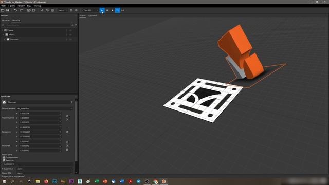The height and width of the screenshot is (185, 329).
Task: Toggle visibility of the Логотип row
Action: pyautogui.click(x=71, y=39)
